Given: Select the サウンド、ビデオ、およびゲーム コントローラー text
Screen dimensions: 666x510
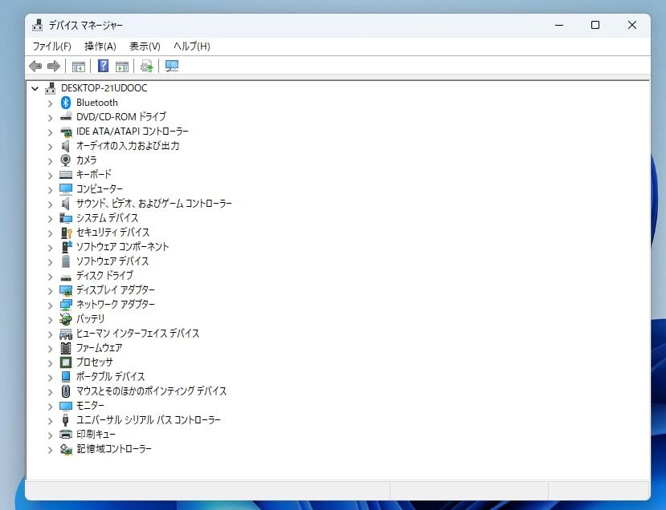Looking at the screenshot, I should (x=153, y=204).
